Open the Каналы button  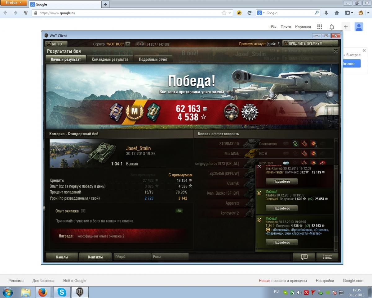click(x=62, y=257)
